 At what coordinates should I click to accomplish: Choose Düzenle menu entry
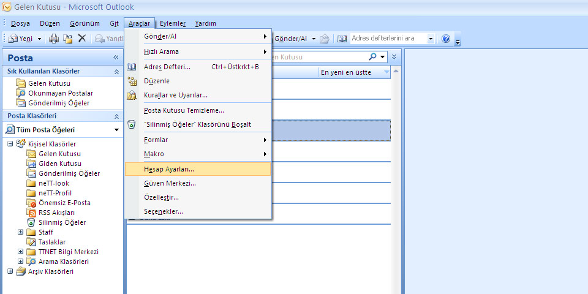click(x=198, y=81)
